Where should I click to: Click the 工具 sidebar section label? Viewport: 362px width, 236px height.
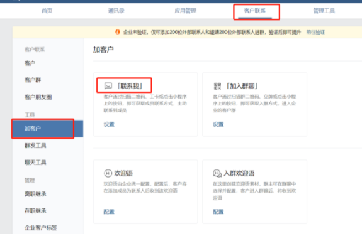(x=30, y=115)
